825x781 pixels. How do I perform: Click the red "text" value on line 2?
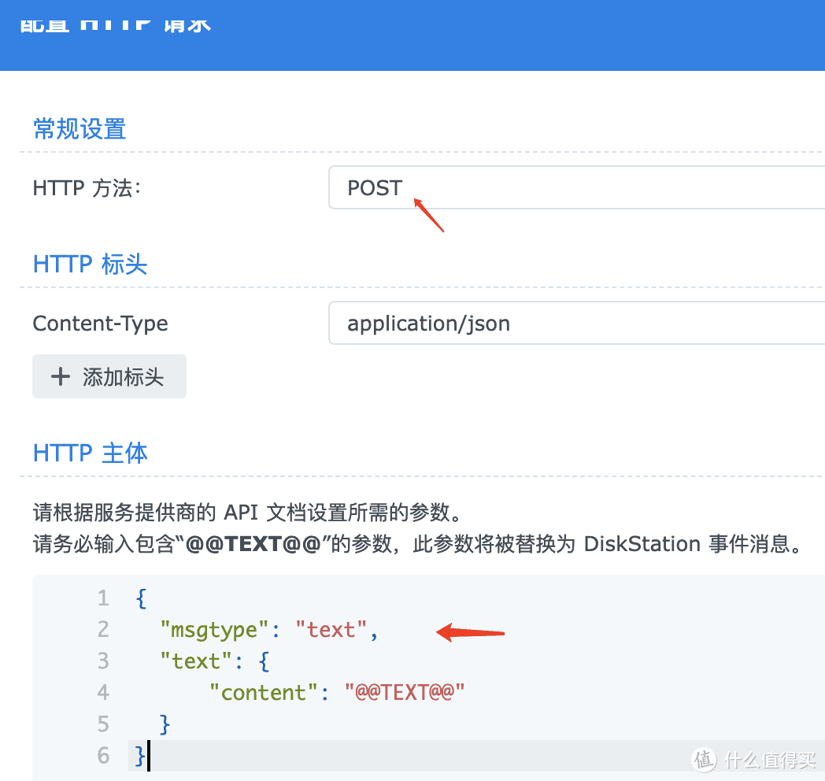331,630
